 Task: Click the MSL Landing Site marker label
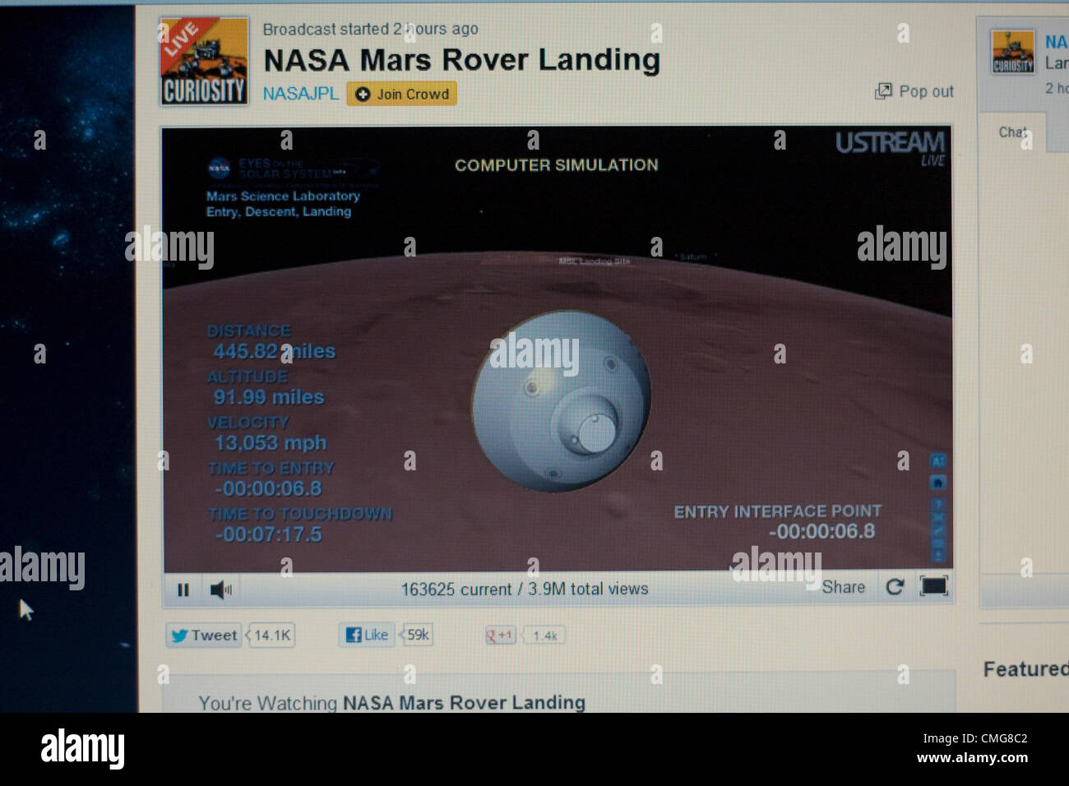[x=595, y=261]
